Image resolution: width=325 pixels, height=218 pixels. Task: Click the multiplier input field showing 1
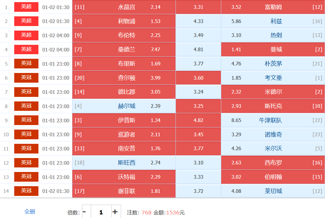(x=101, y=212)
